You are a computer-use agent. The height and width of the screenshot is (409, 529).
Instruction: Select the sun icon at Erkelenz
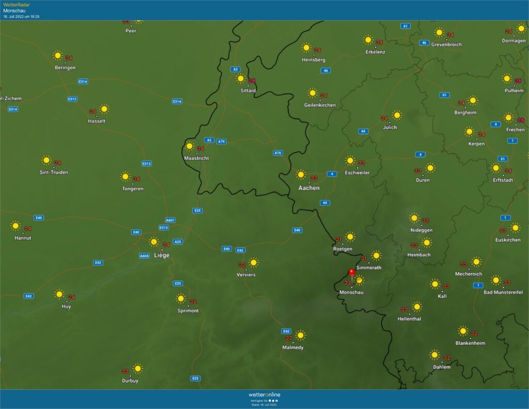[x=368, y=40]
